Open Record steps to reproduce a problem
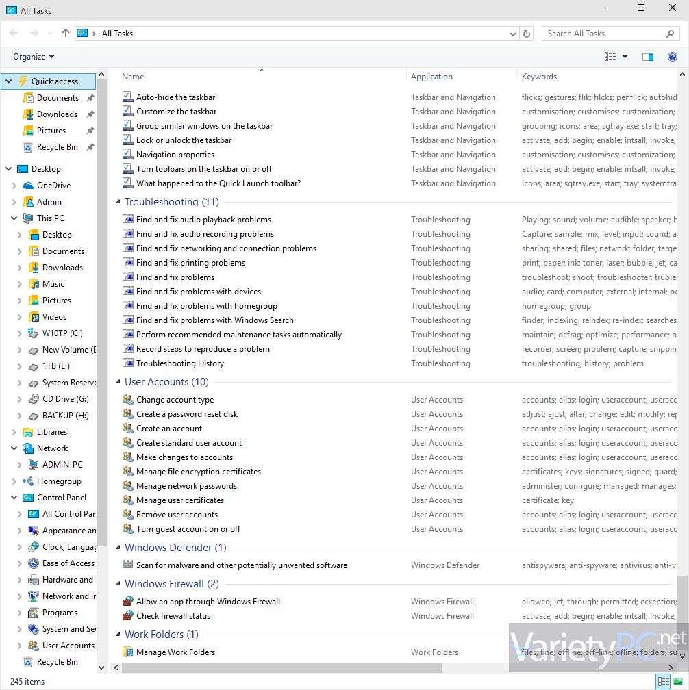Viewport: 689px width, 690px height. (203, 349)
